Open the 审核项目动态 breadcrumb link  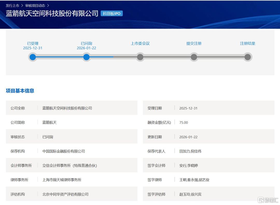coord(35,5)
